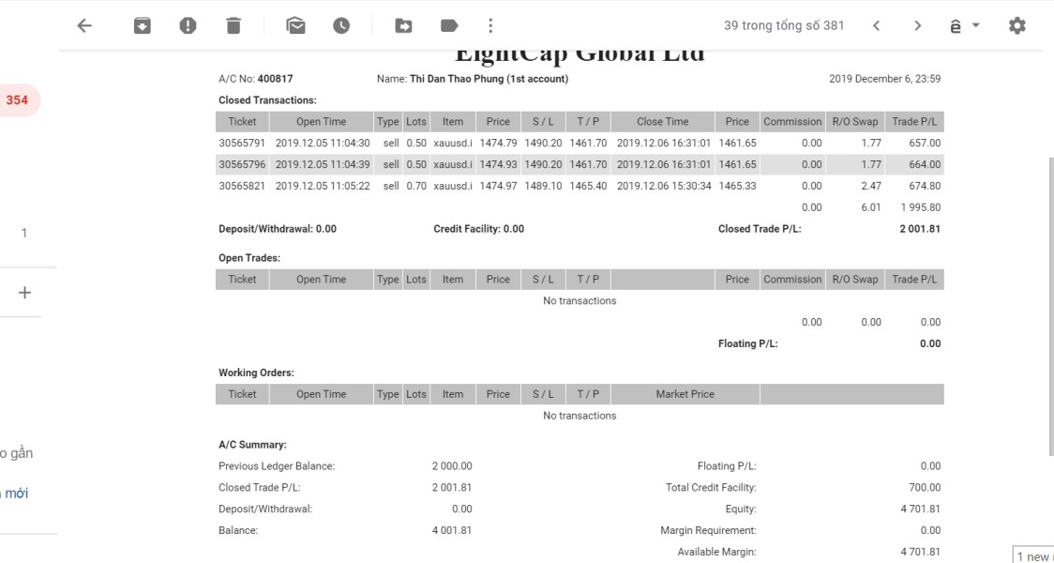Click the lots value 0.70
The width and height of the screenshot is (1054, 563).
[416, 186]
